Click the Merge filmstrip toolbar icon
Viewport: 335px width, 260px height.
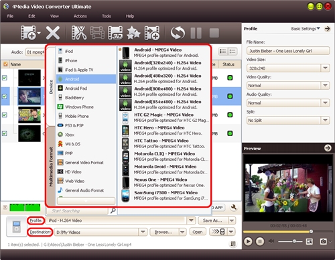click(97, 33)
